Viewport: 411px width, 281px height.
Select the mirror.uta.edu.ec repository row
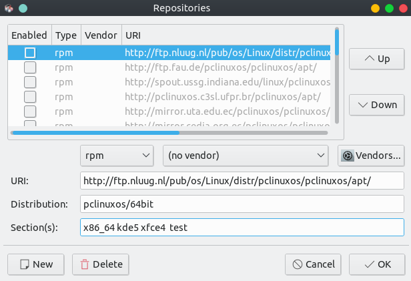(227, 111)
